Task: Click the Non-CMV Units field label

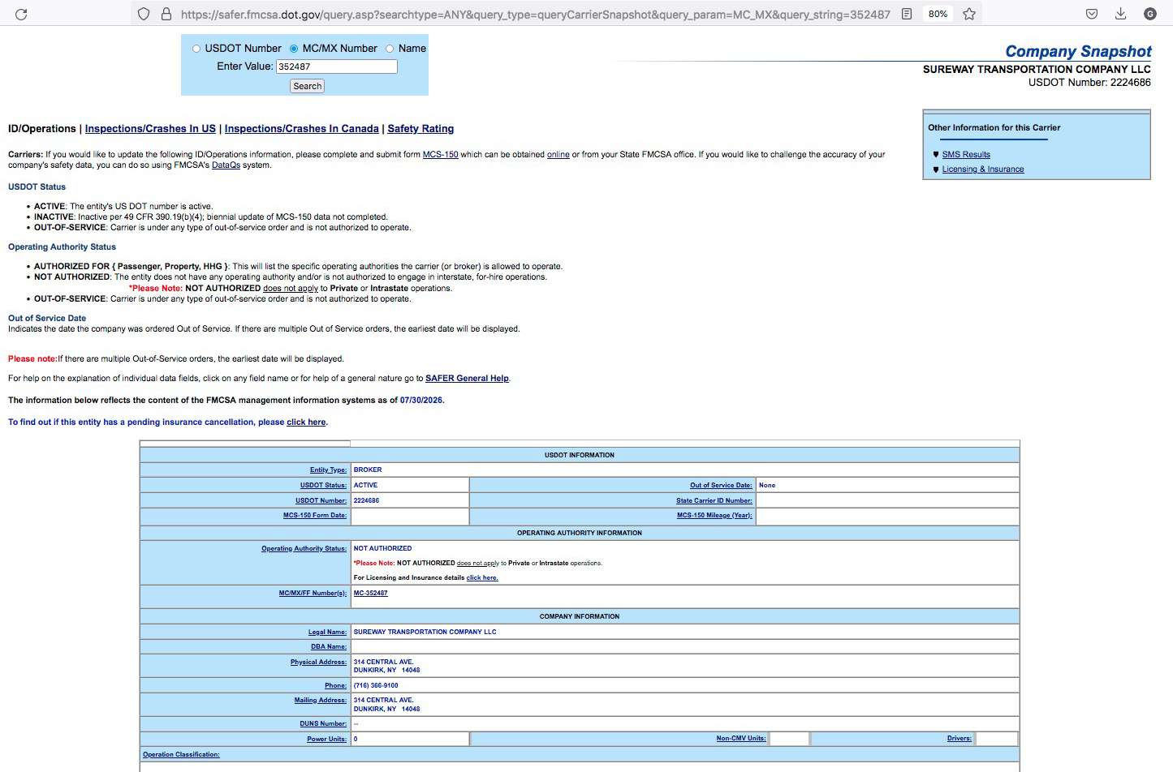Action: pyautogui.click(x=741, y=739)
